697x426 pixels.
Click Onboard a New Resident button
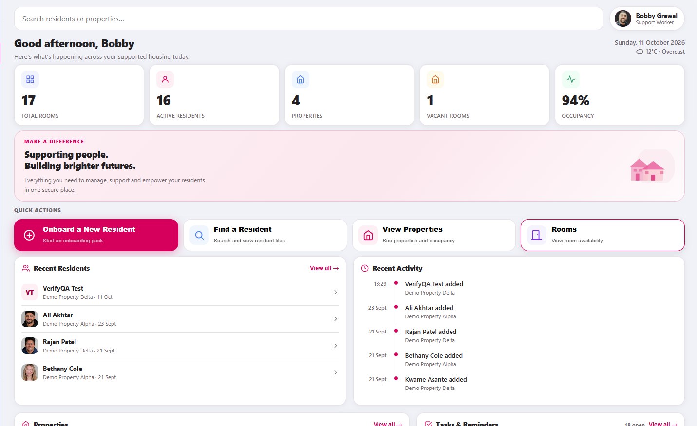tap(96, 235)
